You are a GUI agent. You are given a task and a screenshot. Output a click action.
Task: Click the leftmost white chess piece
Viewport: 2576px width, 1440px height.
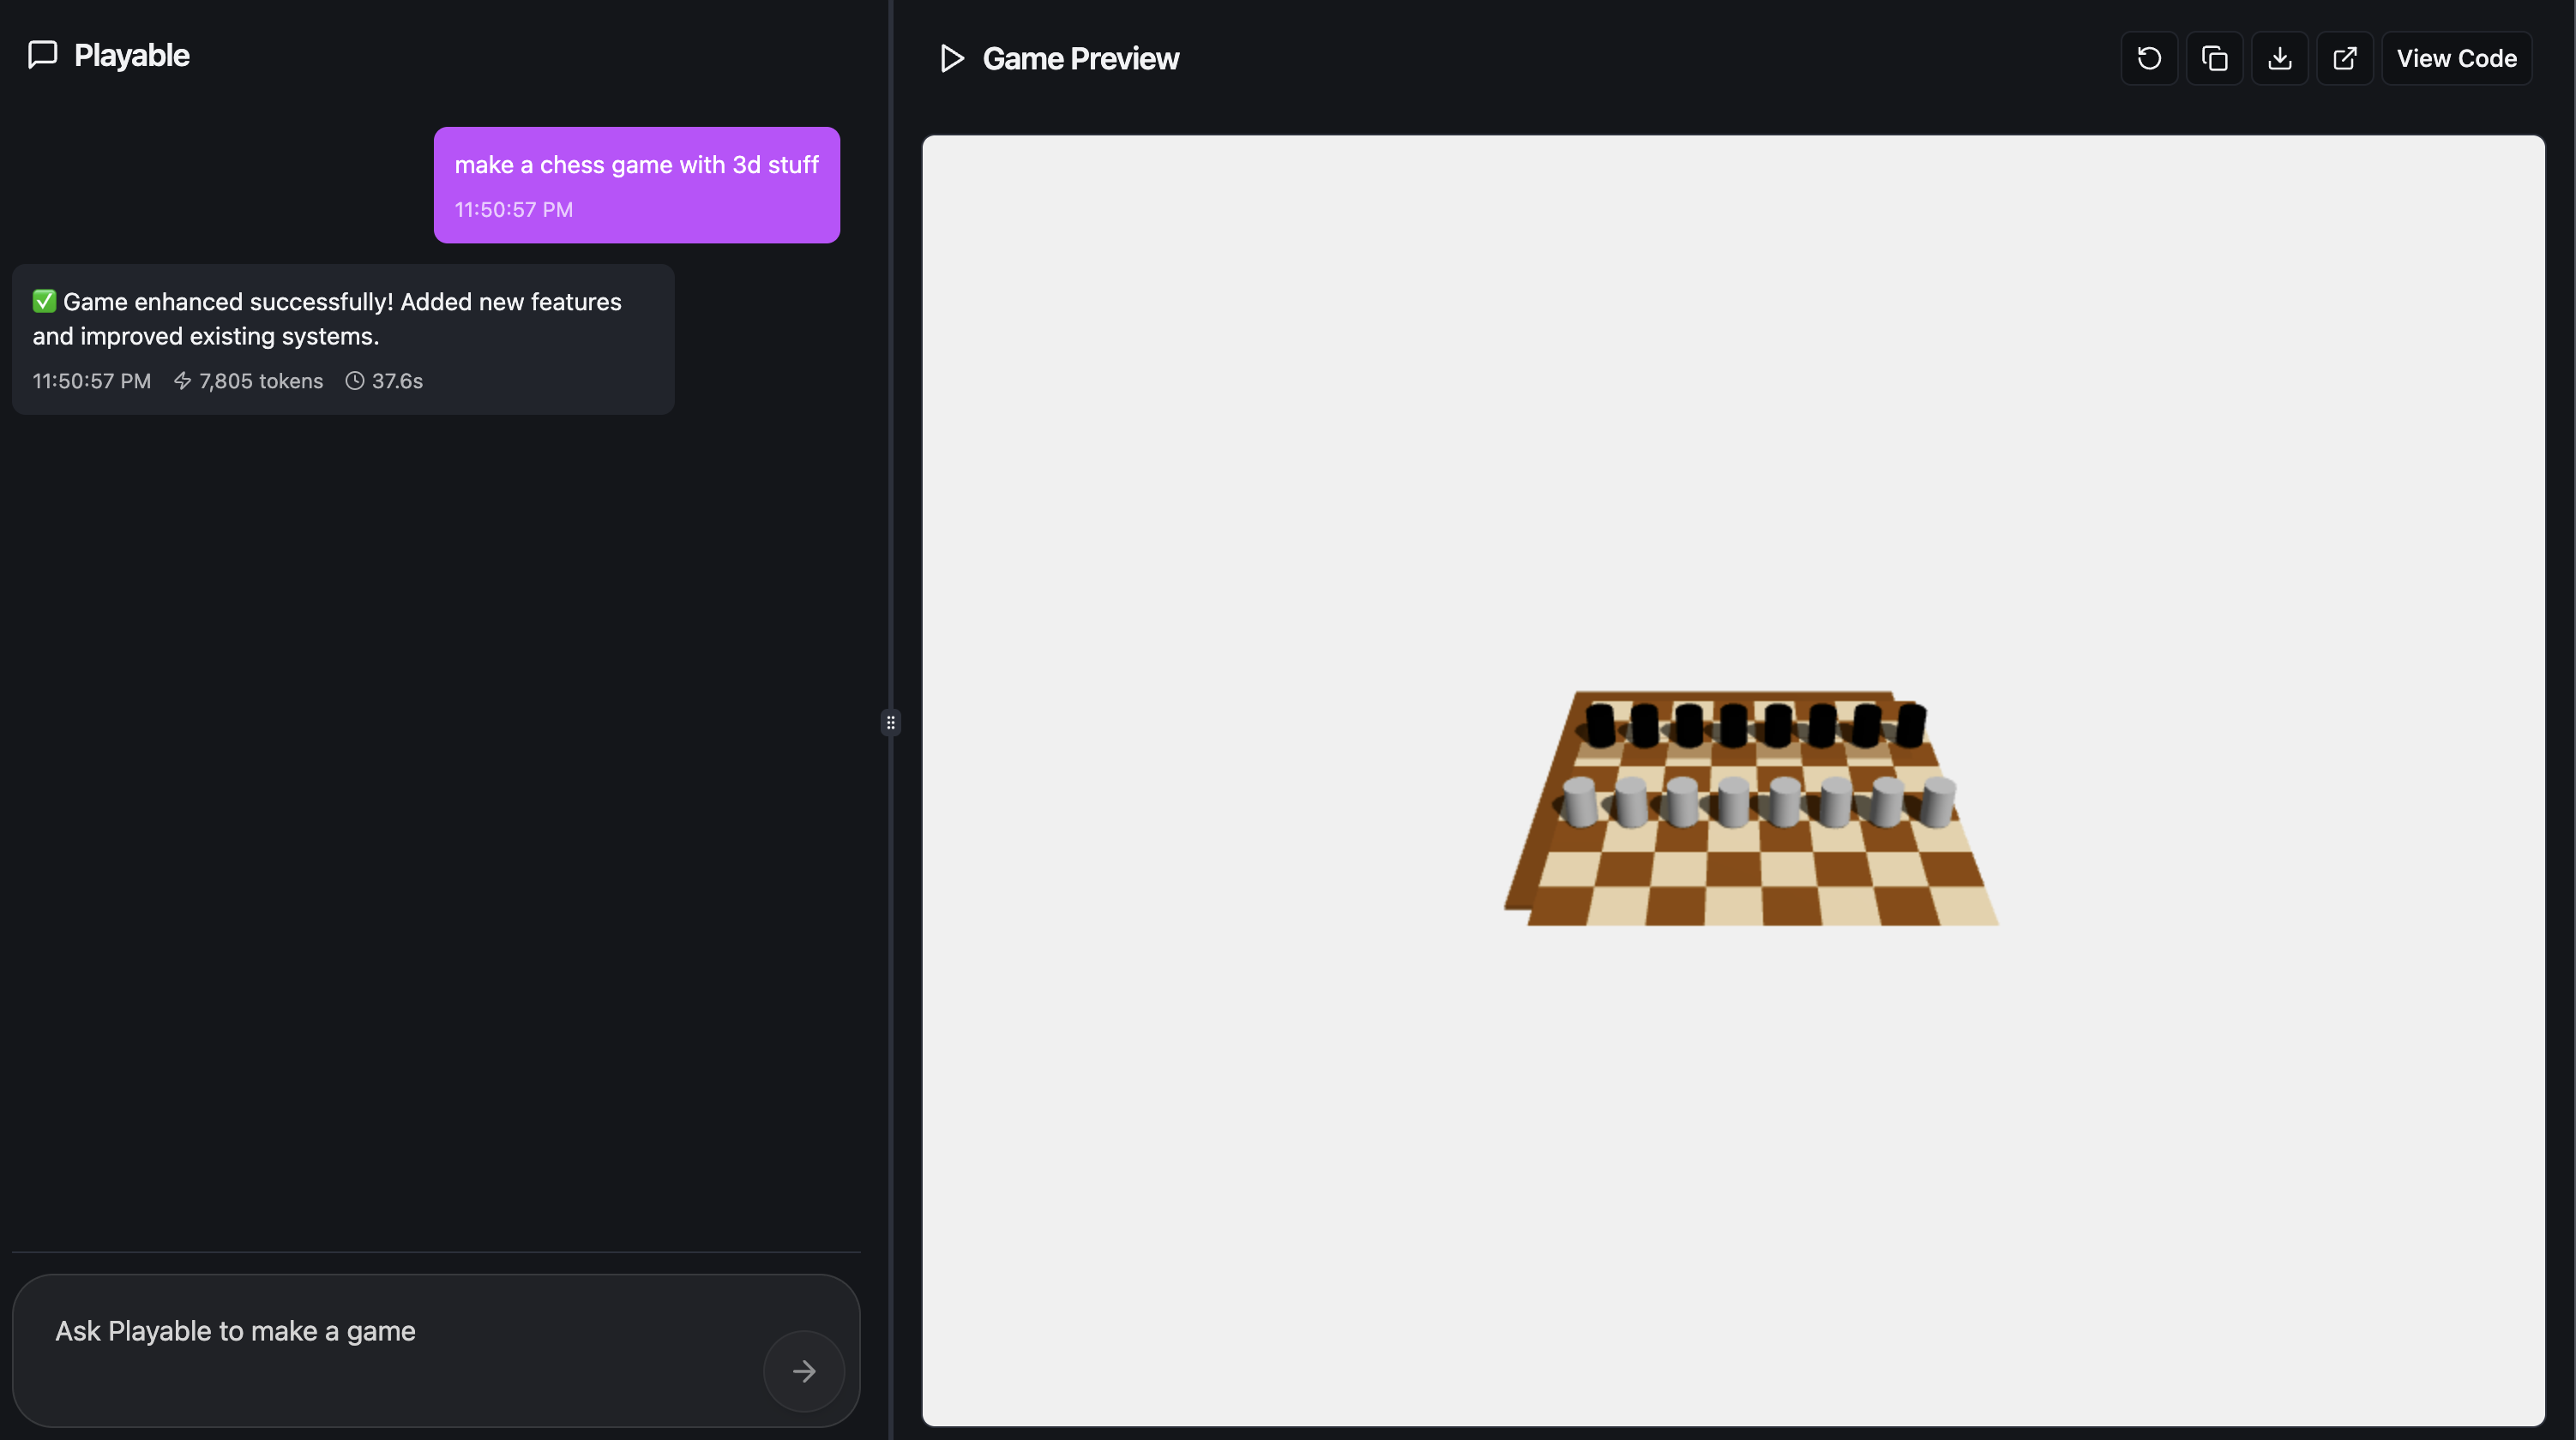(x=1579, y=801)
